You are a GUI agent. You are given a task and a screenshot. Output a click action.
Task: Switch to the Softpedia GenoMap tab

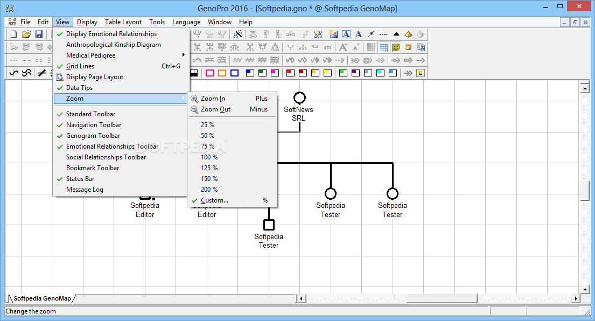coord(42,298)
